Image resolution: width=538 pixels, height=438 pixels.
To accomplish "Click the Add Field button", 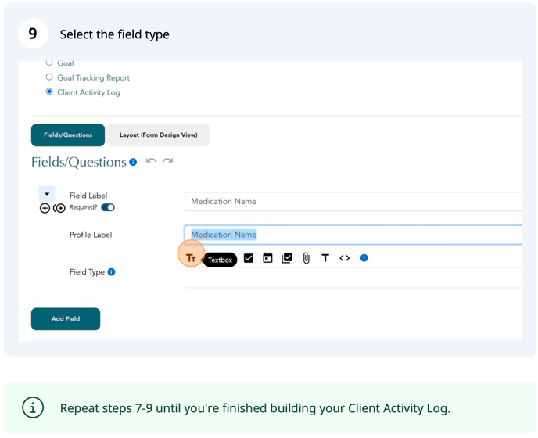I will tap(66, 319).
